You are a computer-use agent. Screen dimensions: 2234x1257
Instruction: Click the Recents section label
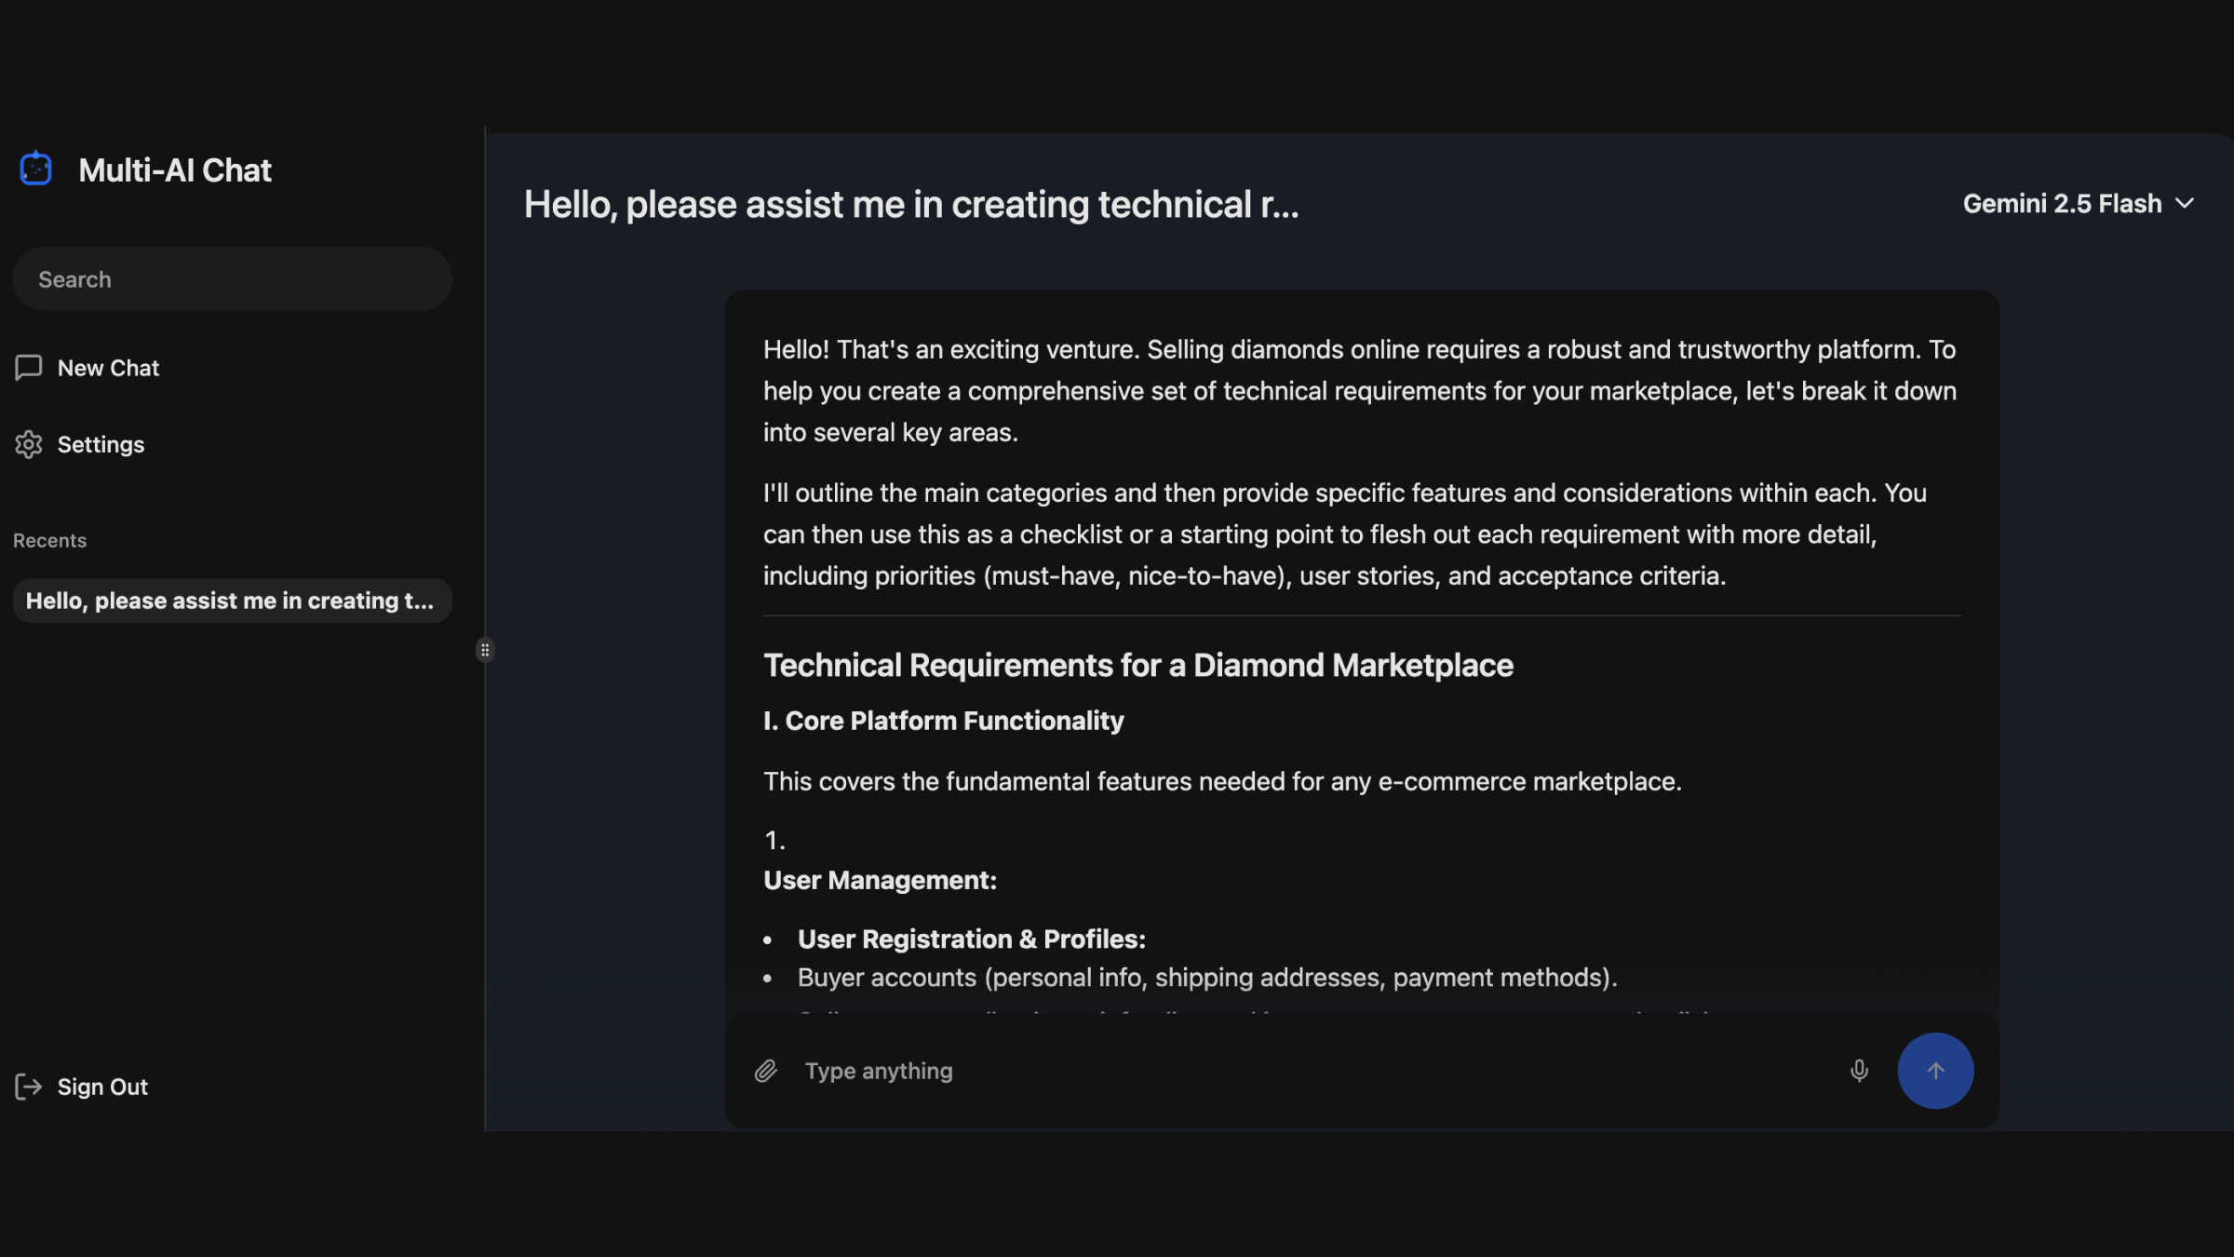point(49,541)
